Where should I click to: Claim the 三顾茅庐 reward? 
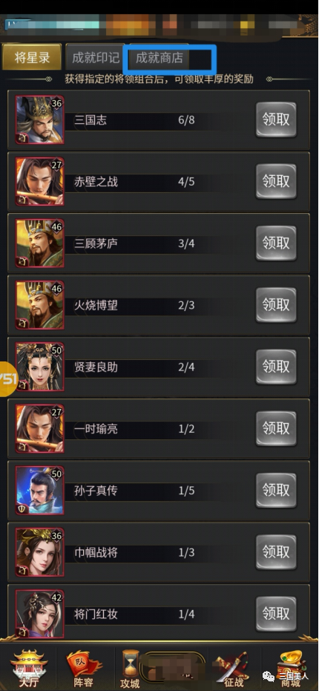276,243
